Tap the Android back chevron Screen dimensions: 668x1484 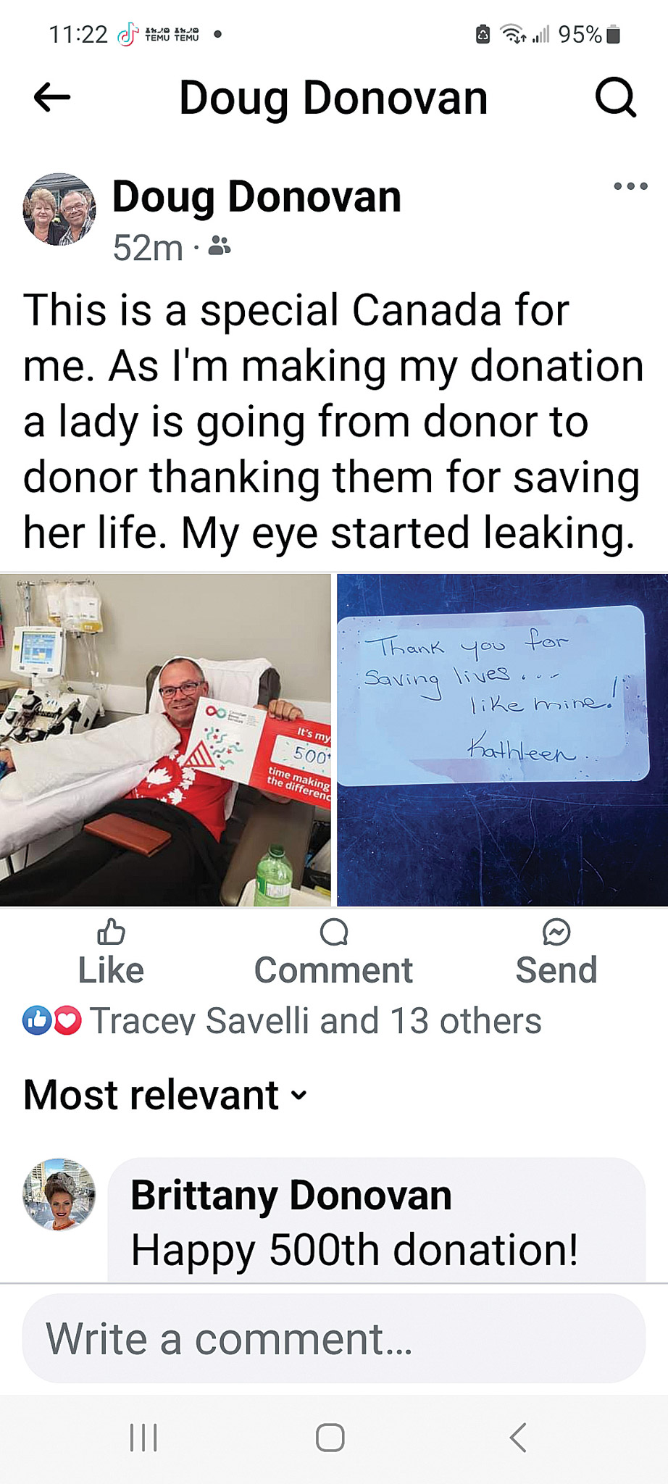pyautogui.click(x=517, y=1438)
